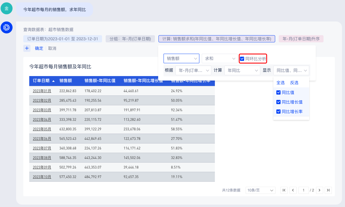Expand the 年同比 calculation dropdown
The height and width of the screenshot is (207, 345).
tap(242, 70)
